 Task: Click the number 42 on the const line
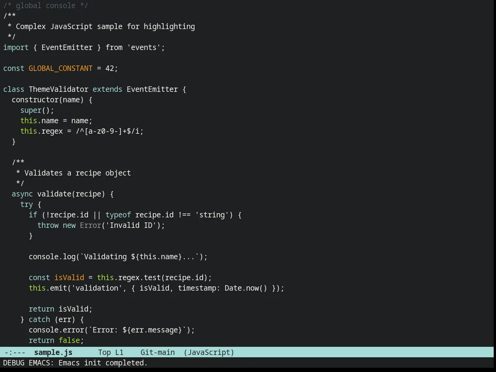[x=110, y=68]
